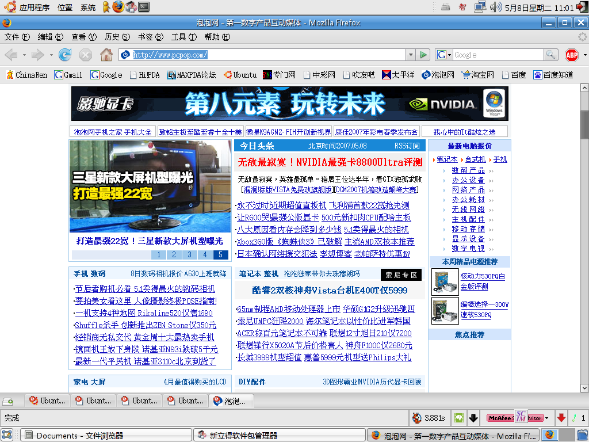Select slideshow page number 3
The width and height of the screenshot is (589, 442).
tap(189, 254)
